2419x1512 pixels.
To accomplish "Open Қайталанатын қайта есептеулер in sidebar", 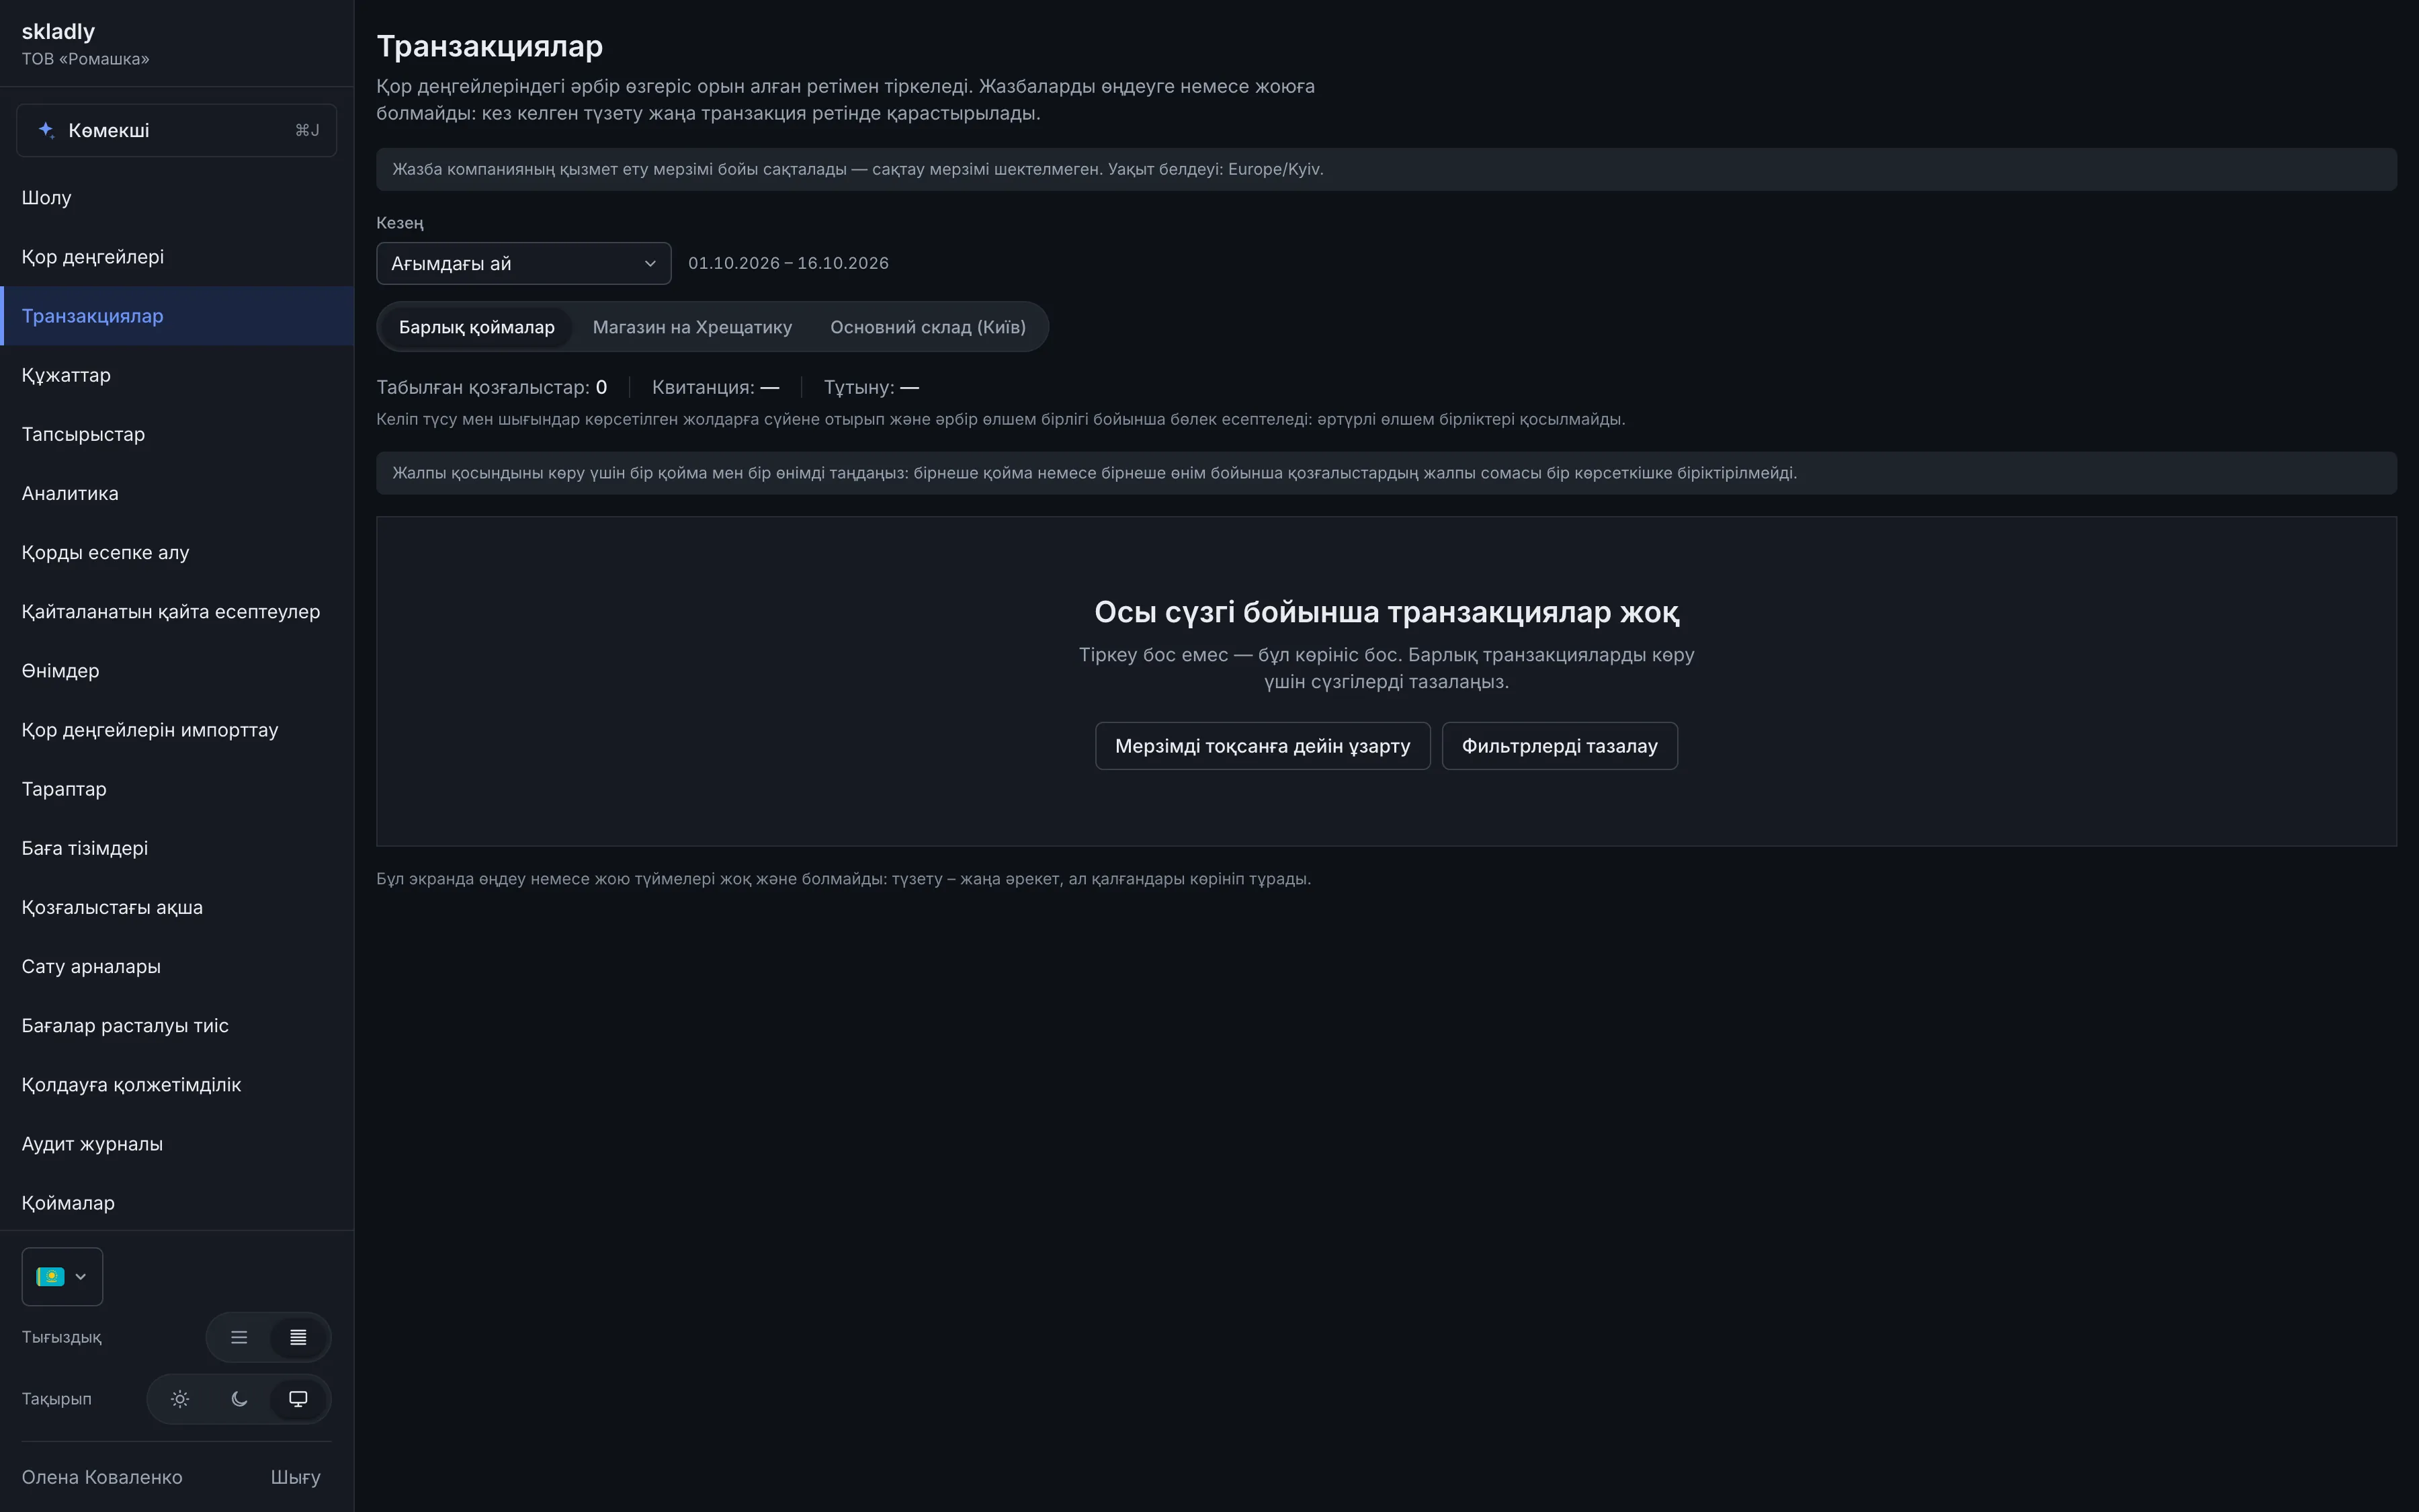I will coord(177,611).
